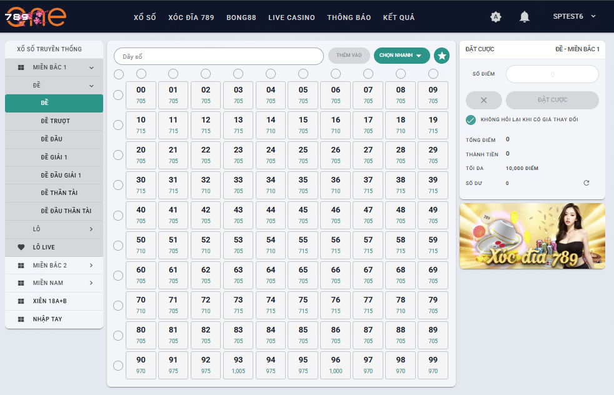This screenshot has height=395, width=614.
Task: Select the highlighted Đề item
Action: tap(54, 103)
